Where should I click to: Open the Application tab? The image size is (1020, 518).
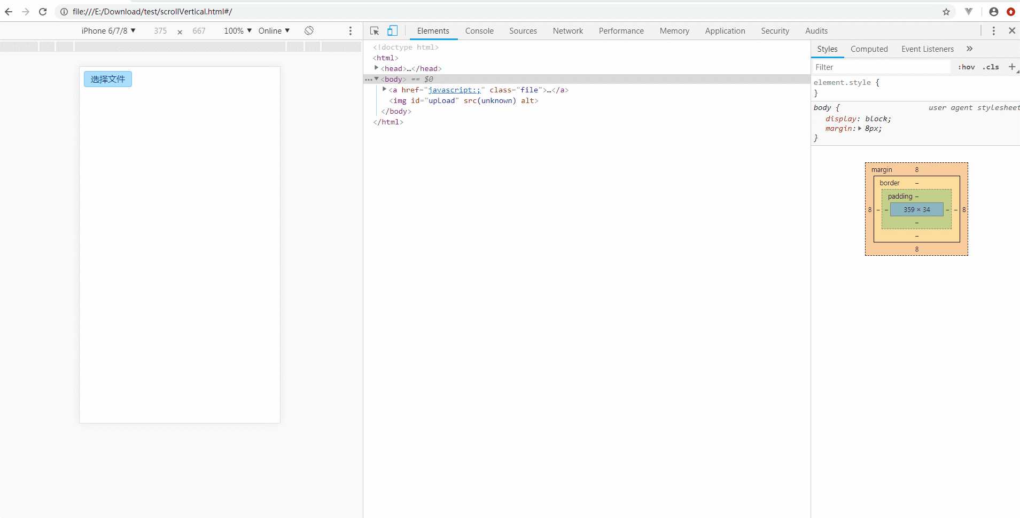tap(725, 31)
